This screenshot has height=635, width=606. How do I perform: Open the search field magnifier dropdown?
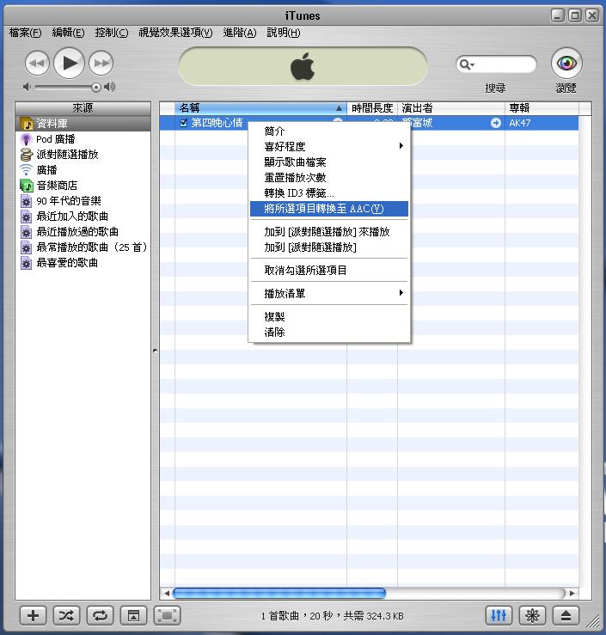pyautogui.click(x=467, y=65)
